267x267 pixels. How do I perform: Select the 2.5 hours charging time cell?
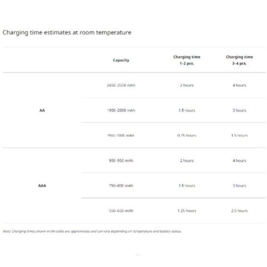(x=239, y=210)
